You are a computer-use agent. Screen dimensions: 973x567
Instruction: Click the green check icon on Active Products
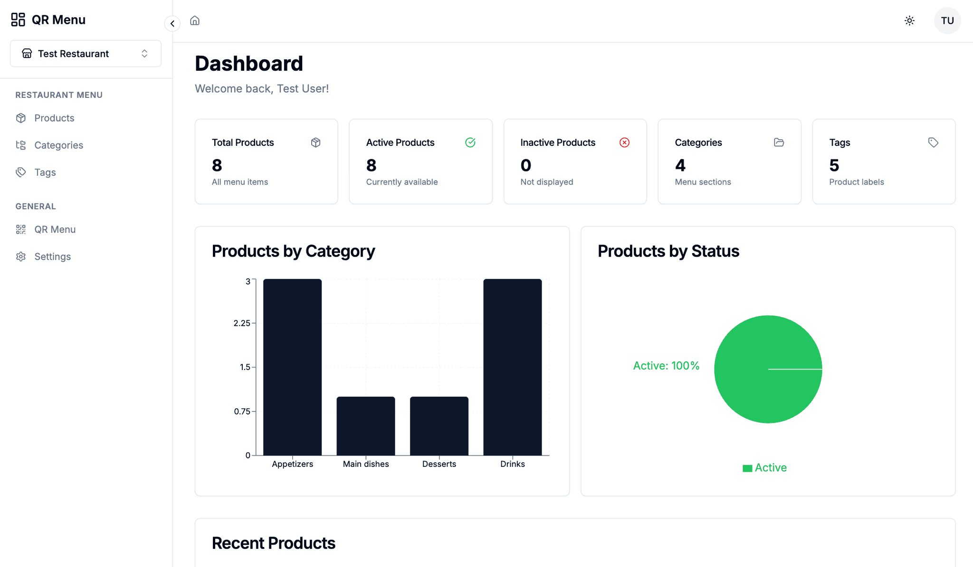(470, 142)
